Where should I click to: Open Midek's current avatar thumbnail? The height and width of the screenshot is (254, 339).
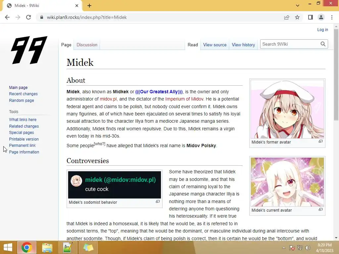click(x=287, y=182)
